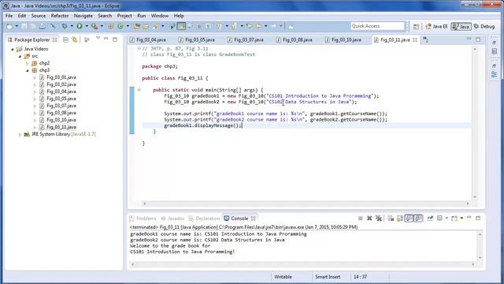The image size is (504, 284).
Task: Maximize the editor area
Action: (x=478, y=39)
